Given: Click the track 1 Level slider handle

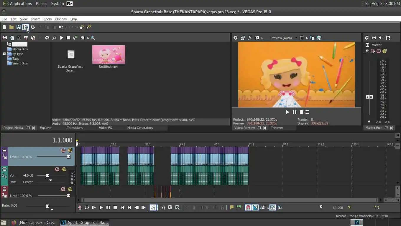Looking at the screenshot, I should pos(68,157).
